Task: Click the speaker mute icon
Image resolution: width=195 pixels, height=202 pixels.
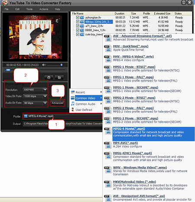Action: (44, 65)
